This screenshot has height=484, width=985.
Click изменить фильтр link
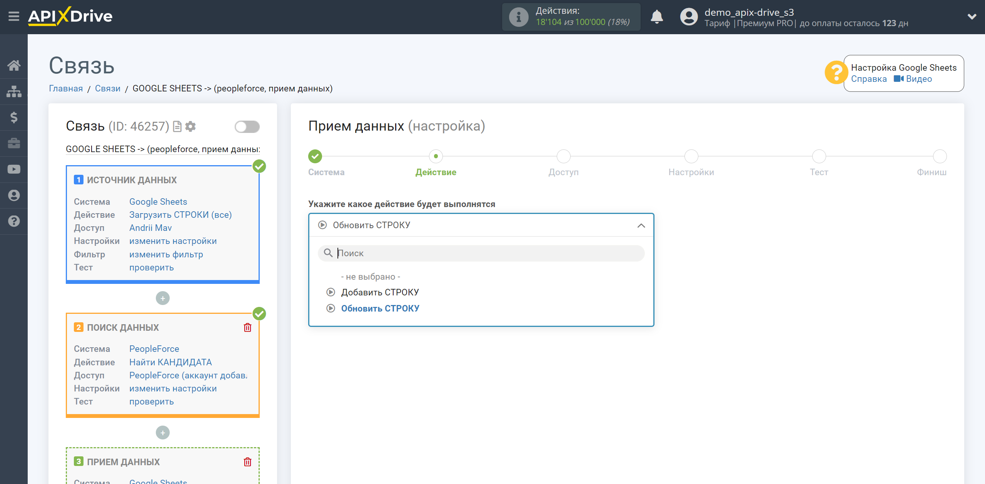coord(166,254)
